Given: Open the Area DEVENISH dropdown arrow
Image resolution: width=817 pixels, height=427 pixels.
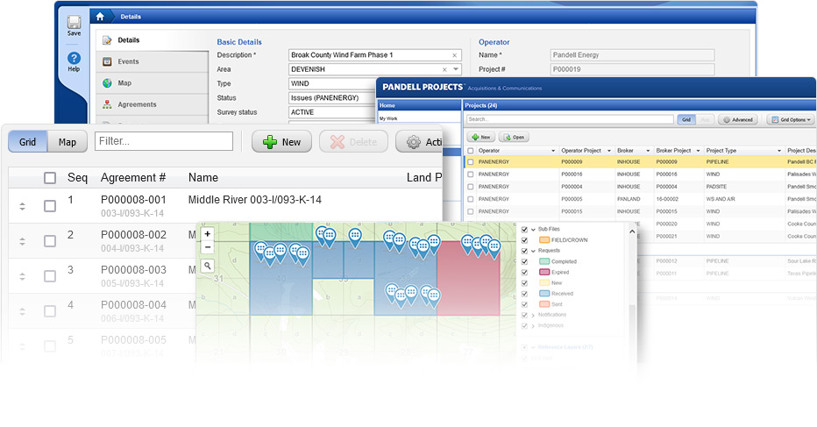Looking at the screenshot, I should pyautogui.click(x=456, y=69).
